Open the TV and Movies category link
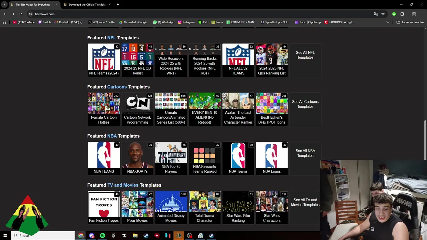427x240 pixels. tap(123, 185)
